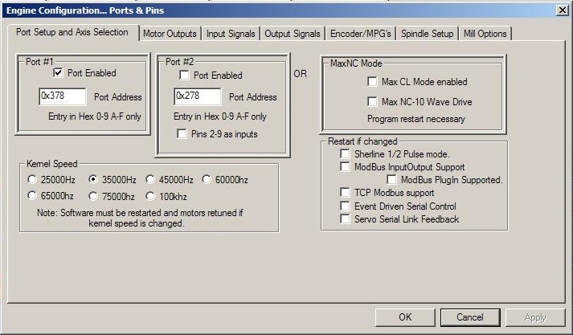Check TCP Modbus support
Viewport: 573px width, 335px height.
click(x=346, y=193)
